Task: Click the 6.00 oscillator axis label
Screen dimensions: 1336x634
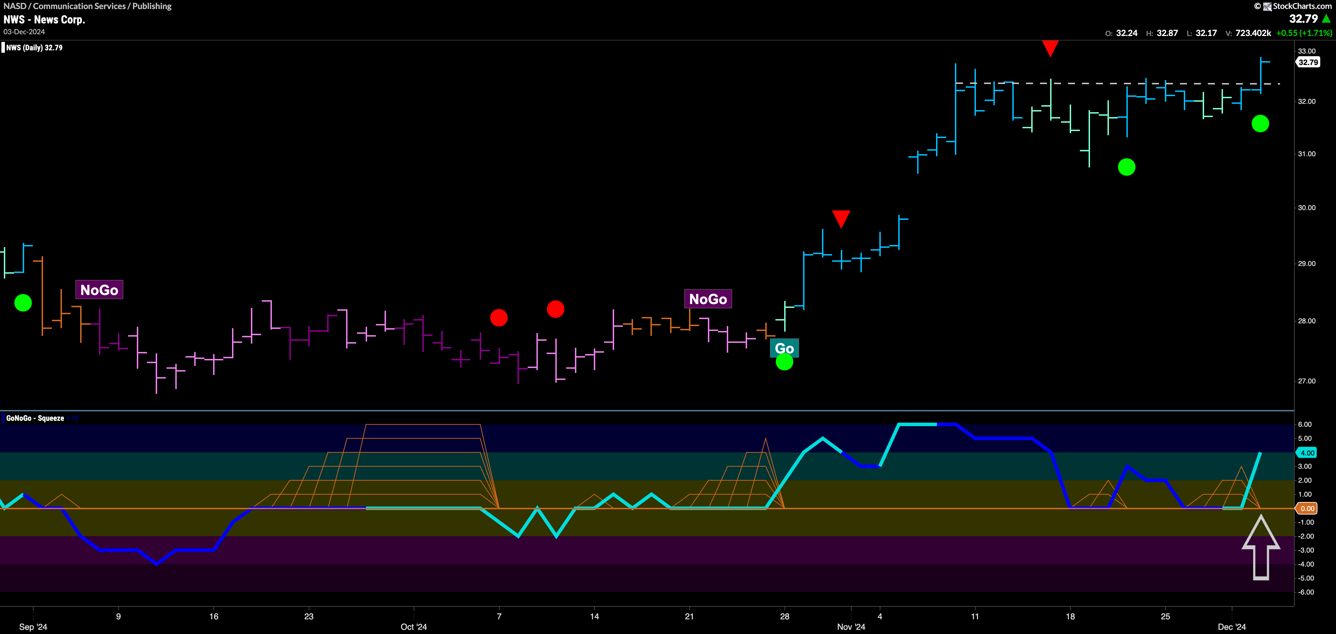Action: (x=1305, y=424)
